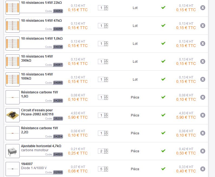
Task: Click quantity field for Résistance carbone 1,0Ω
Action: (x=101, y=97)
